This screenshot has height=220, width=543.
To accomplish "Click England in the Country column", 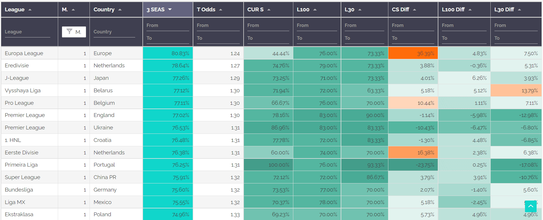I will pos(104,115).
